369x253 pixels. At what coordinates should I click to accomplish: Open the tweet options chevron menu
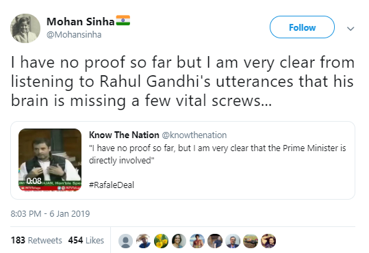click(x=351, y=29)
